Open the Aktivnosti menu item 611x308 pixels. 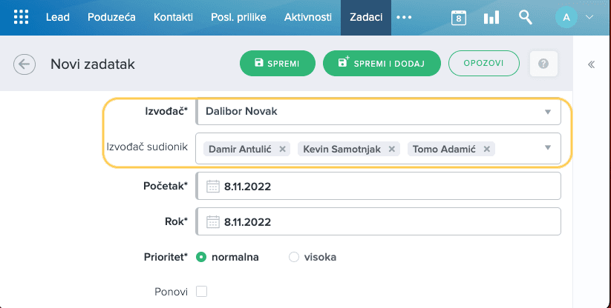[x=308, y=17]
